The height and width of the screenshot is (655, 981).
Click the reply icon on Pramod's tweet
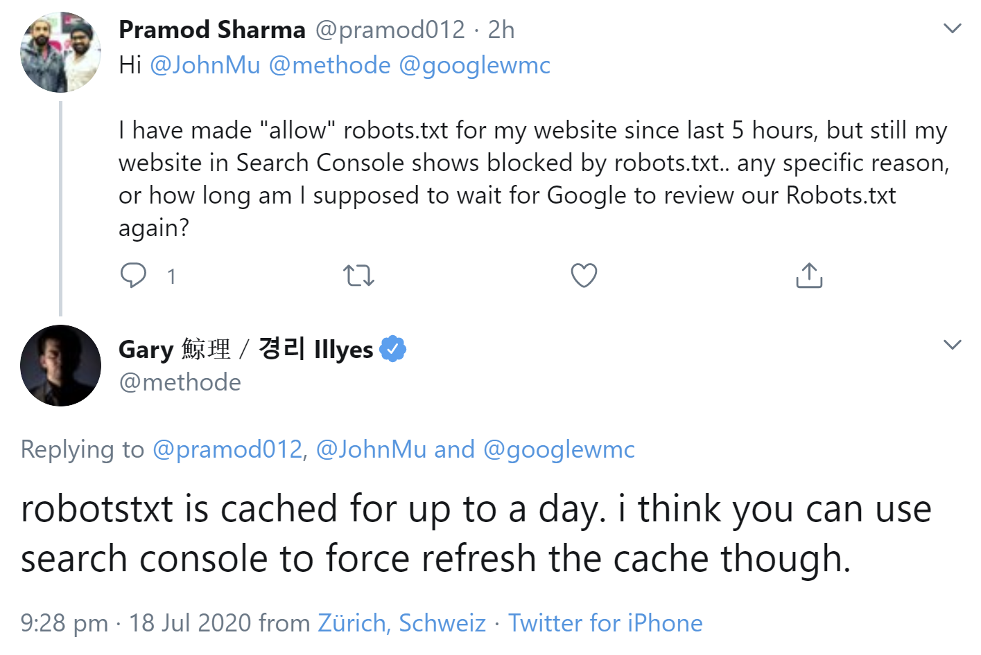point(133,275)
